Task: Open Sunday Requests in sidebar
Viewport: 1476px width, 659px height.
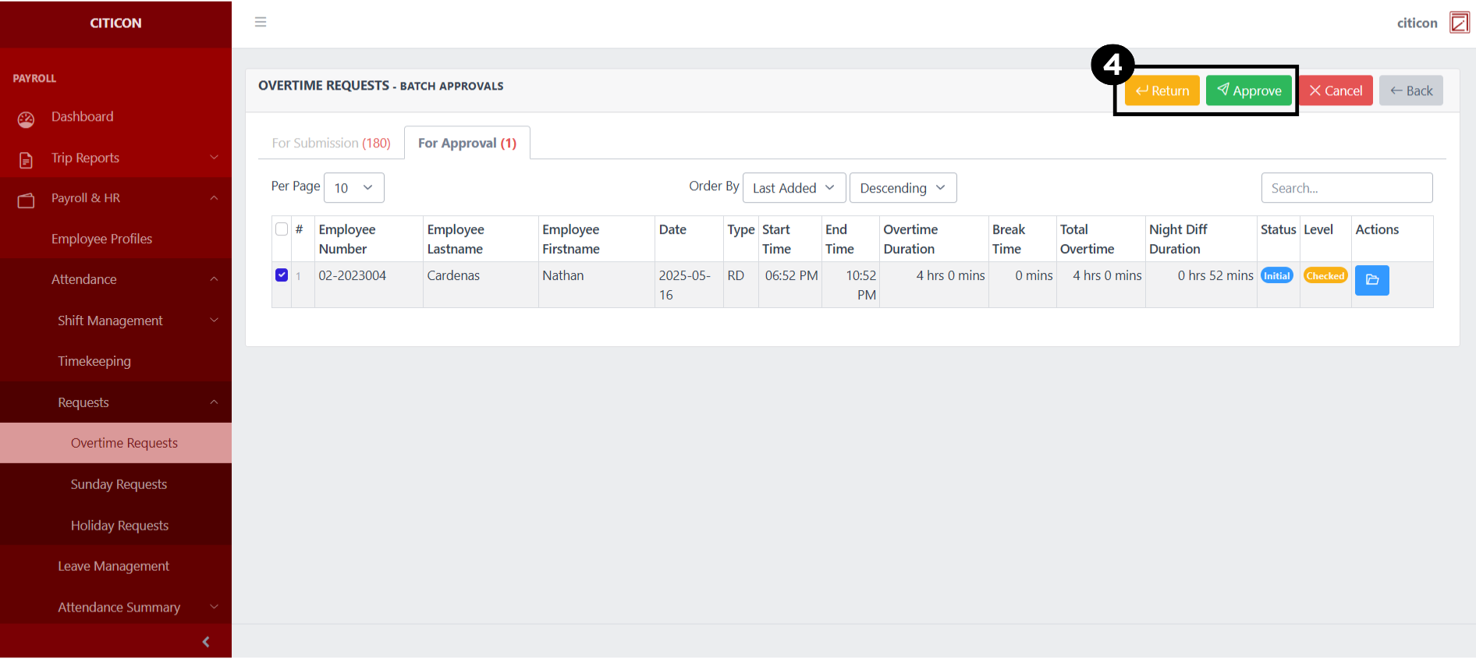Action: pyautogui.click(x=119, y=484)
